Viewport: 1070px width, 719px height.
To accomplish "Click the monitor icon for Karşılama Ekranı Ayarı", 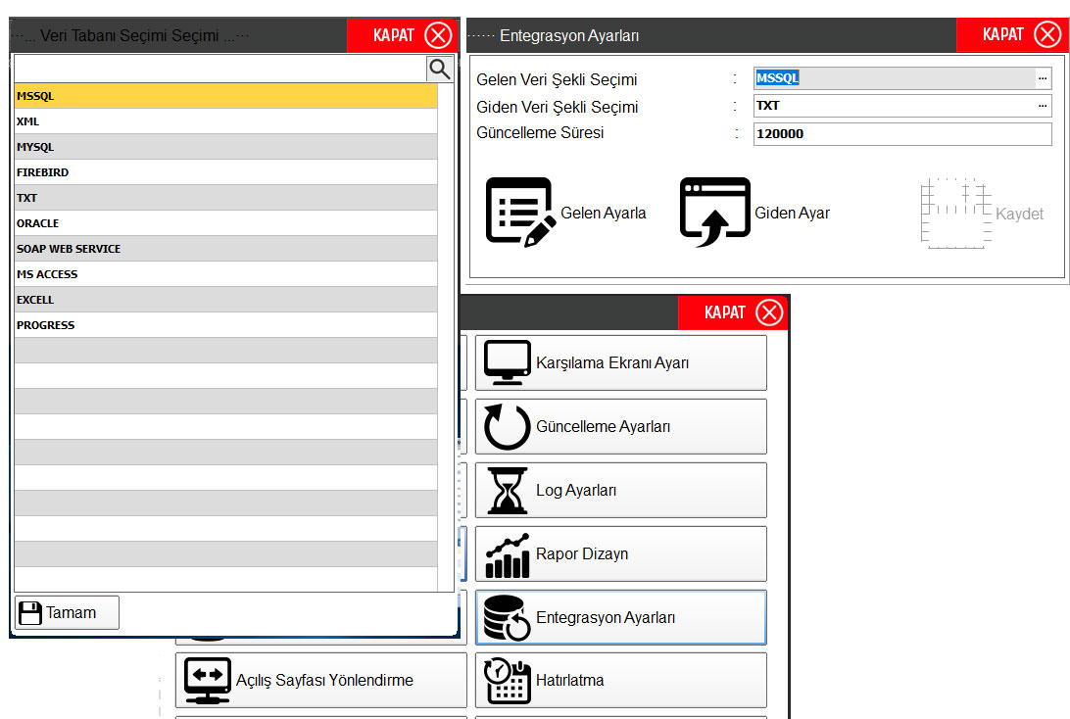I will (507, 362).
